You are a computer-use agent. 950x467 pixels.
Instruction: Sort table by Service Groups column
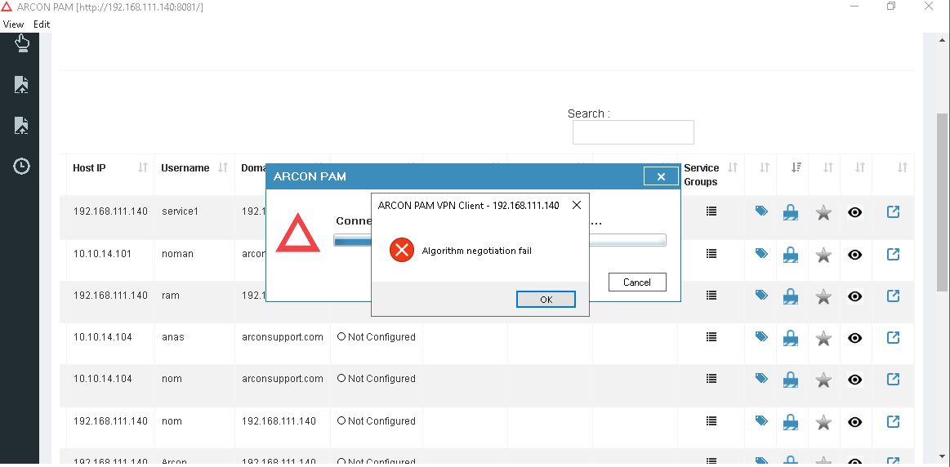733,167
